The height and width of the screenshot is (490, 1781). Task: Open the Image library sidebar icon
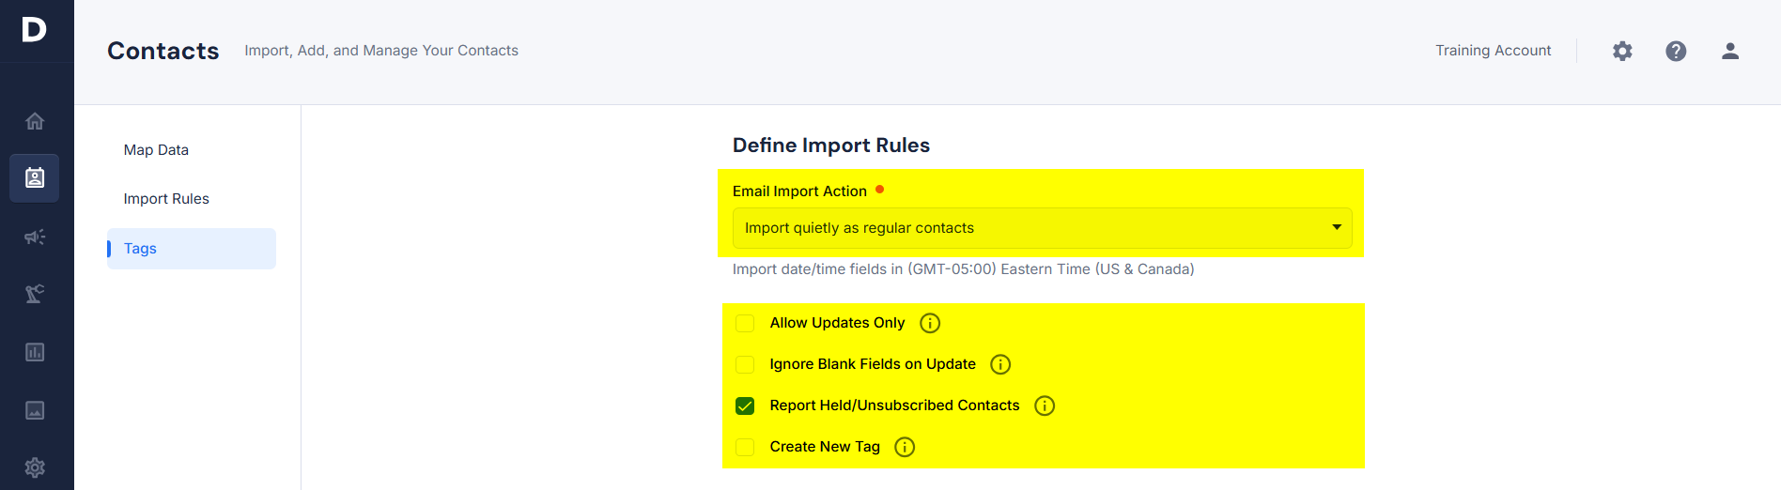(x=35, y=410)
